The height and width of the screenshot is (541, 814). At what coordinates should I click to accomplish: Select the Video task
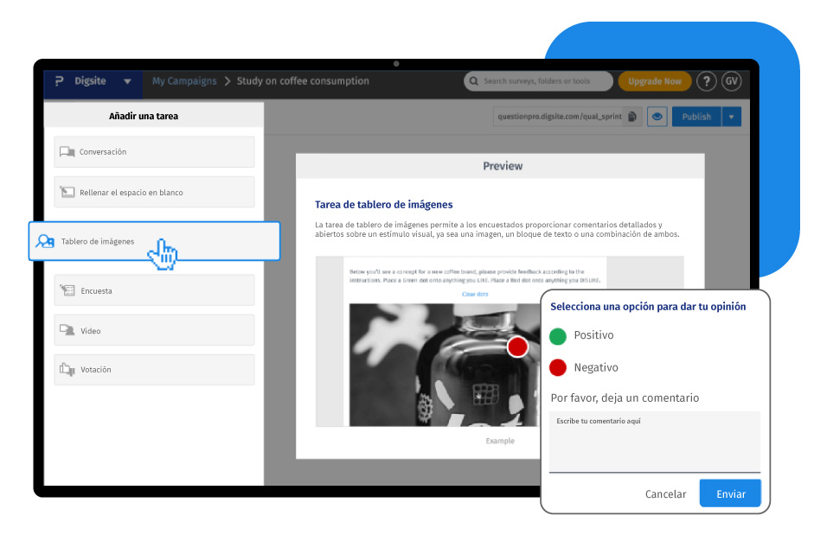(x=154, y=330)
